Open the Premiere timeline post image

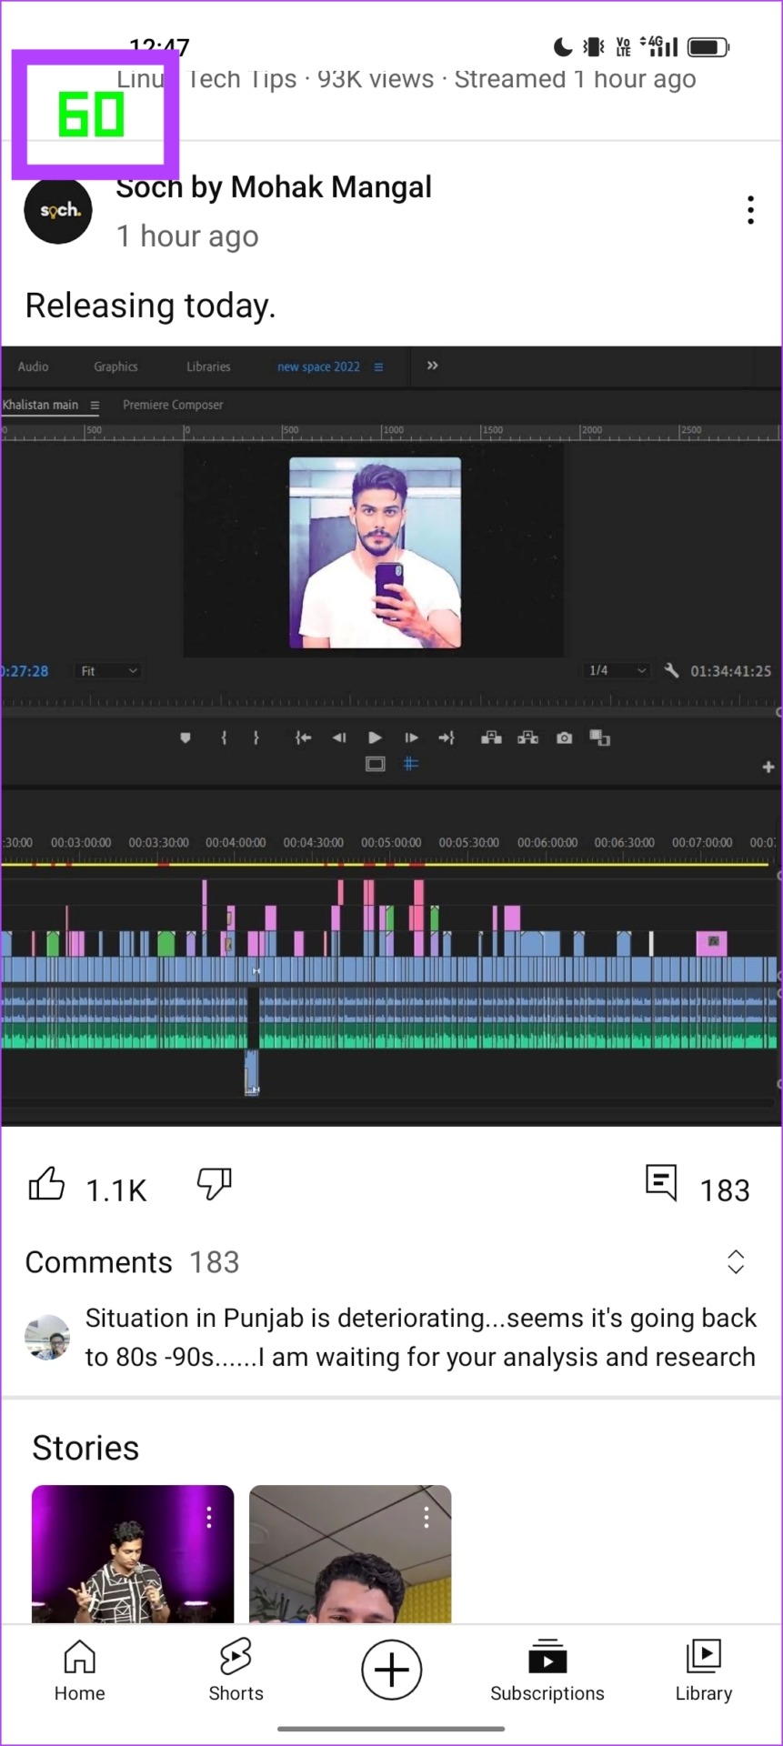[x=392, y=736]
